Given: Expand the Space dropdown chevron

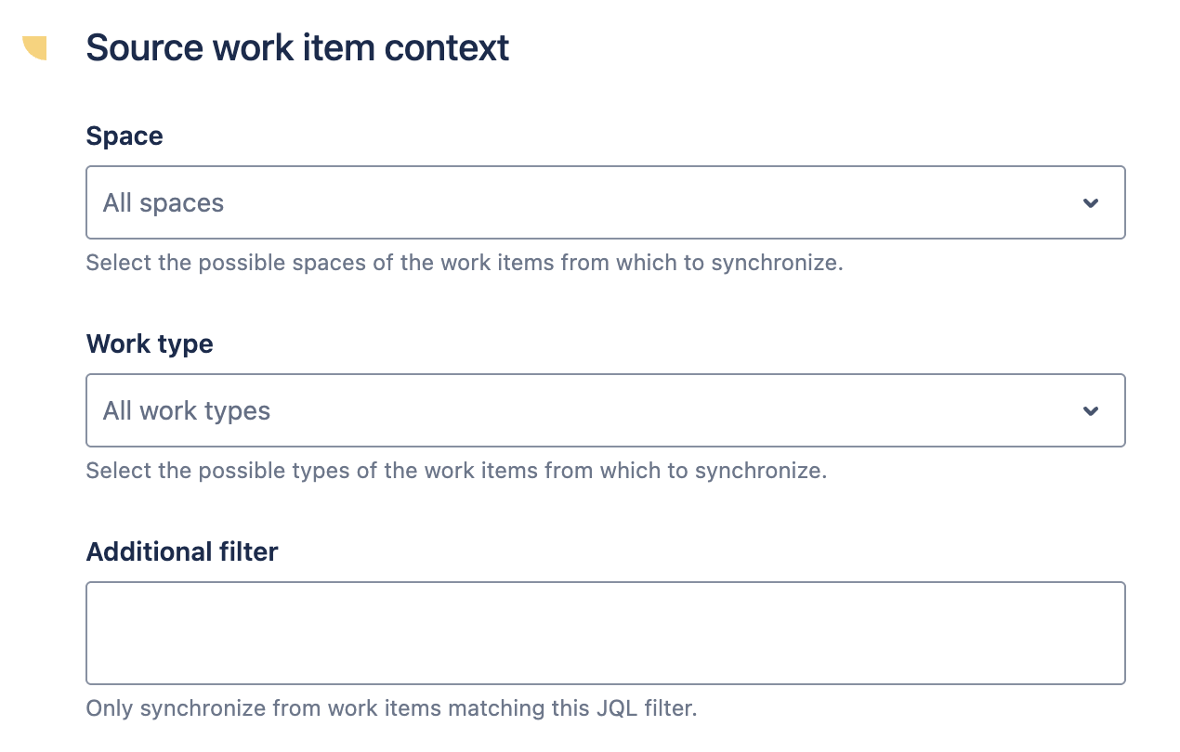Looking at the screenshot, I should coord(1091,203).
